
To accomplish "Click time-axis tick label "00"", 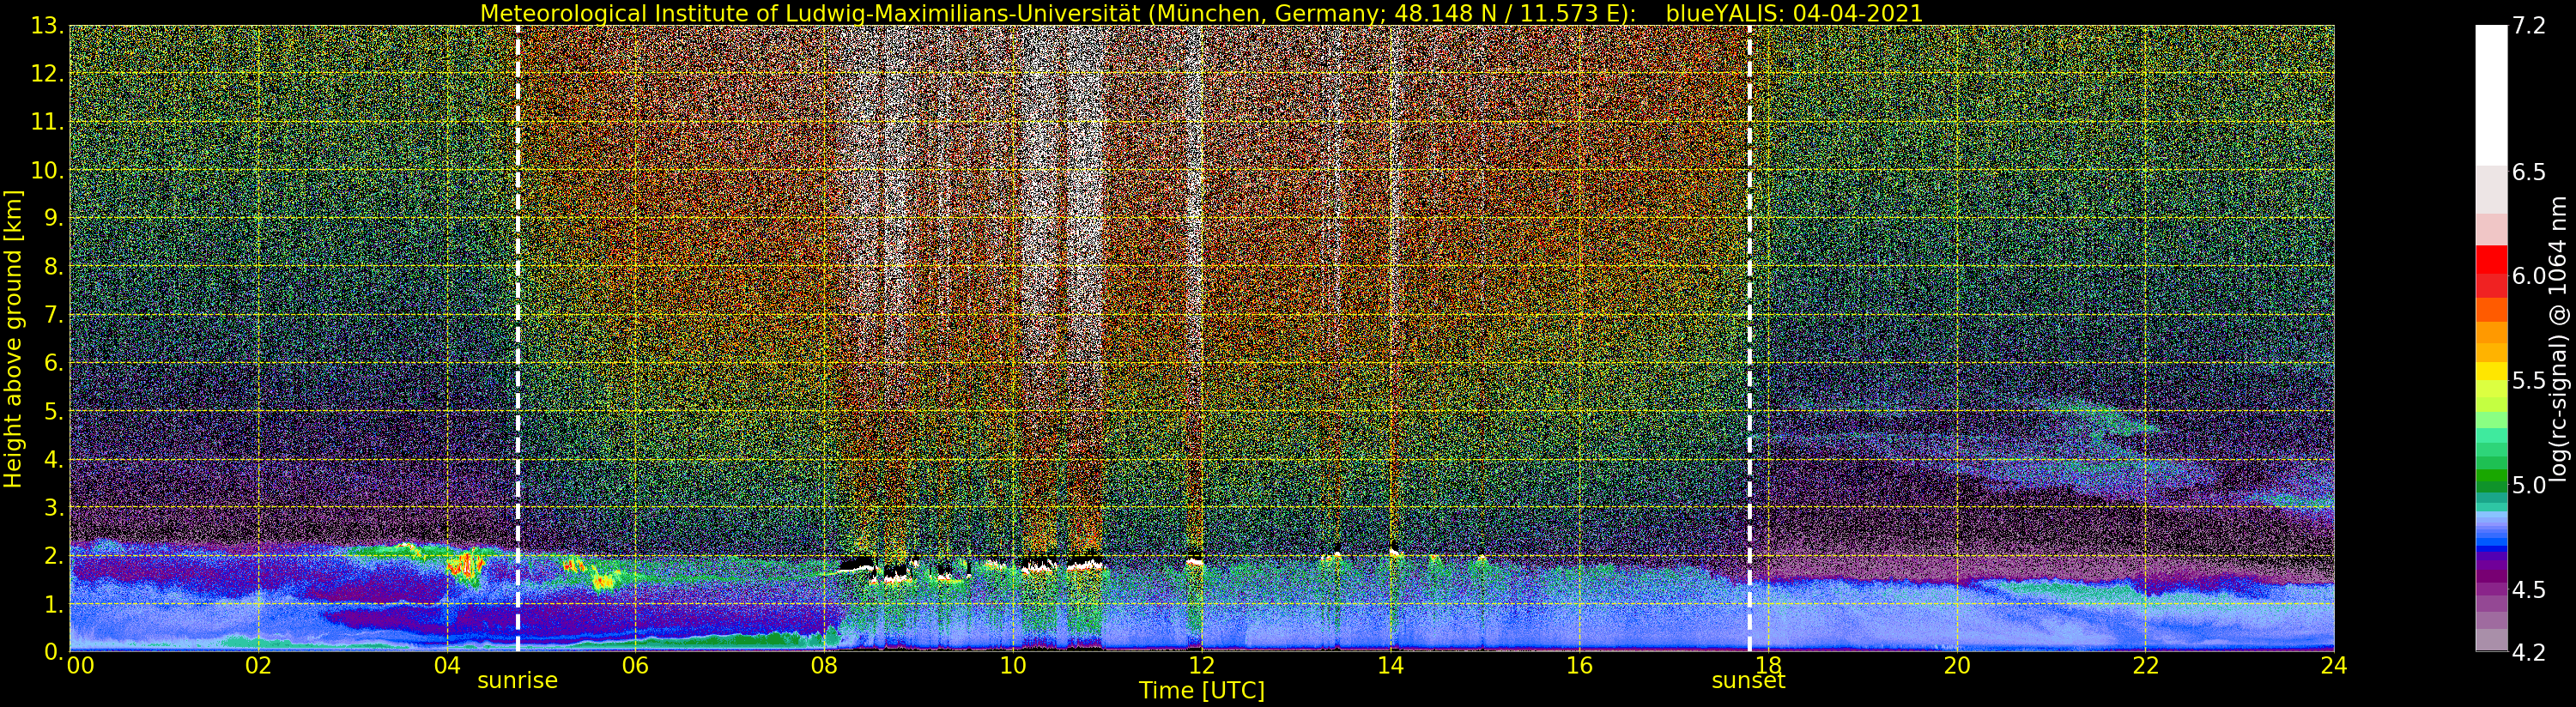I will 79,665.
